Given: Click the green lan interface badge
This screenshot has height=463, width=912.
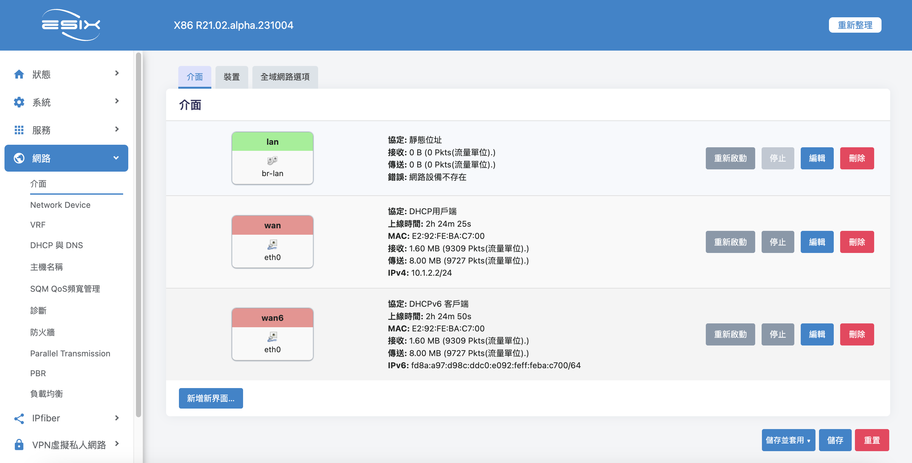Looking at the screenshot, I should [272, 142].
